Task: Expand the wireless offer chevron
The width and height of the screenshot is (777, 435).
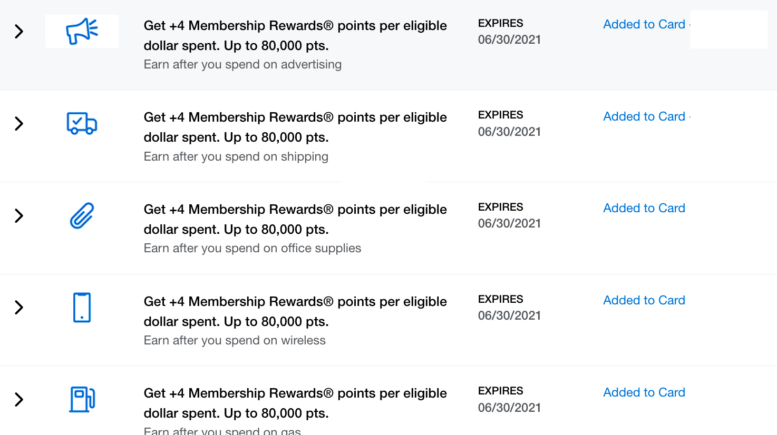Action: [19, 308]
